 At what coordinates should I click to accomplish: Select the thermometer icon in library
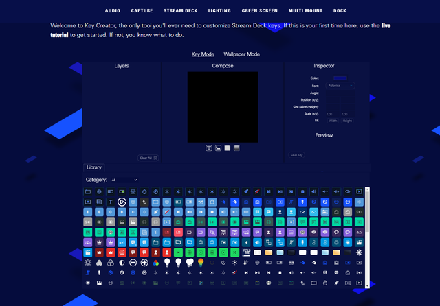[x=246, y=263]
